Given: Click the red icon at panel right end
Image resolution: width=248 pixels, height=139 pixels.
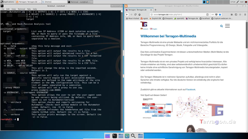Looking at the screenshot, I should point(246,2).
